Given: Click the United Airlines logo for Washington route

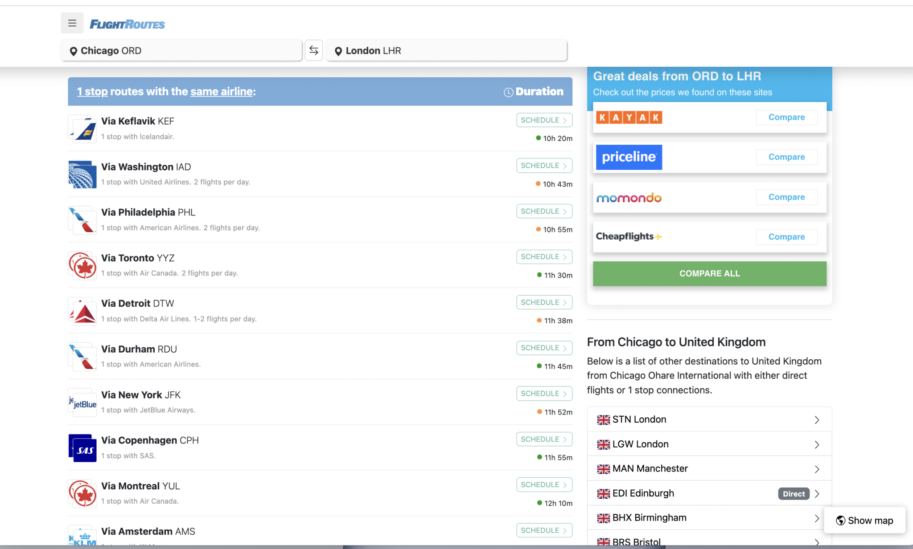Looking at the screenshot, I should (x=82, y=175).
